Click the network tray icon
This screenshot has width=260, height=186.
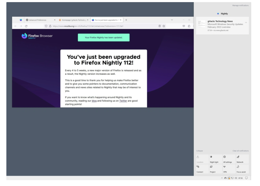(232, 178)
